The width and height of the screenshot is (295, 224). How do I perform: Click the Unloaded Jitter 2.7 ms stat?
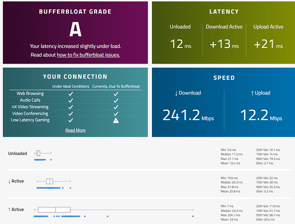[265, 163]
